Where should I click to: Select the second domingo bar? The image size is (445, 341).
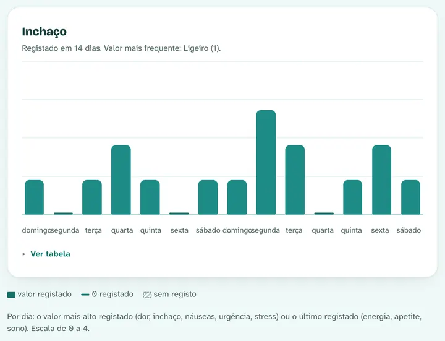(237, 197)
